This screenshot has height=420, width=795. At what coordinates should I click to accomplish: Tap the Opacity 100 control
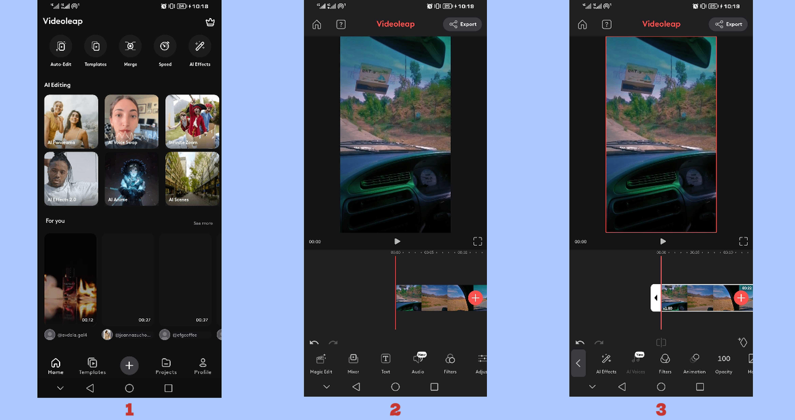tap(724, 363)
